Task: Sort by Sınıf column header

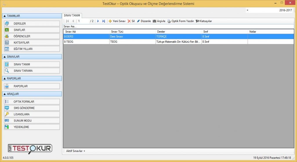Action: click(225, 31)
